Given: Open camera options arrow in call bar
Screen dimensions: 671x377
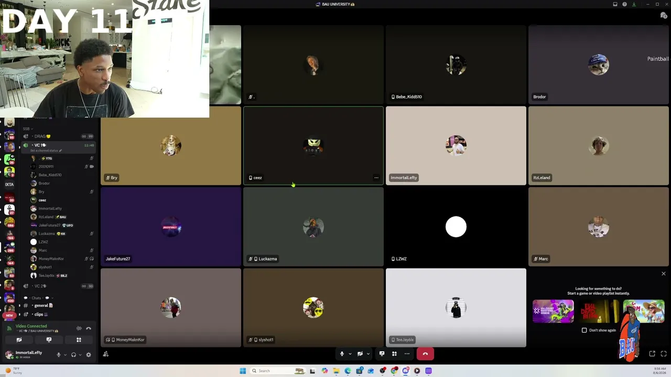Looking at the screenshot, I should (368, 354).
